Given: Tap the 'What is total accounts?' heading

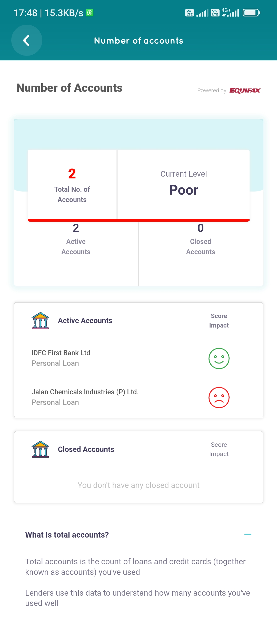Looking at the screenshot, I should pyautogui.click(x=67, y=535).
